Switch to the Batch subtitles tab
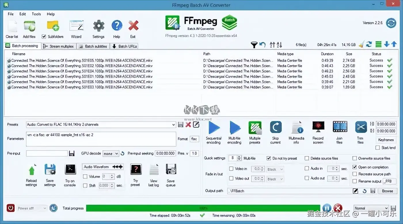 [93, 46]
